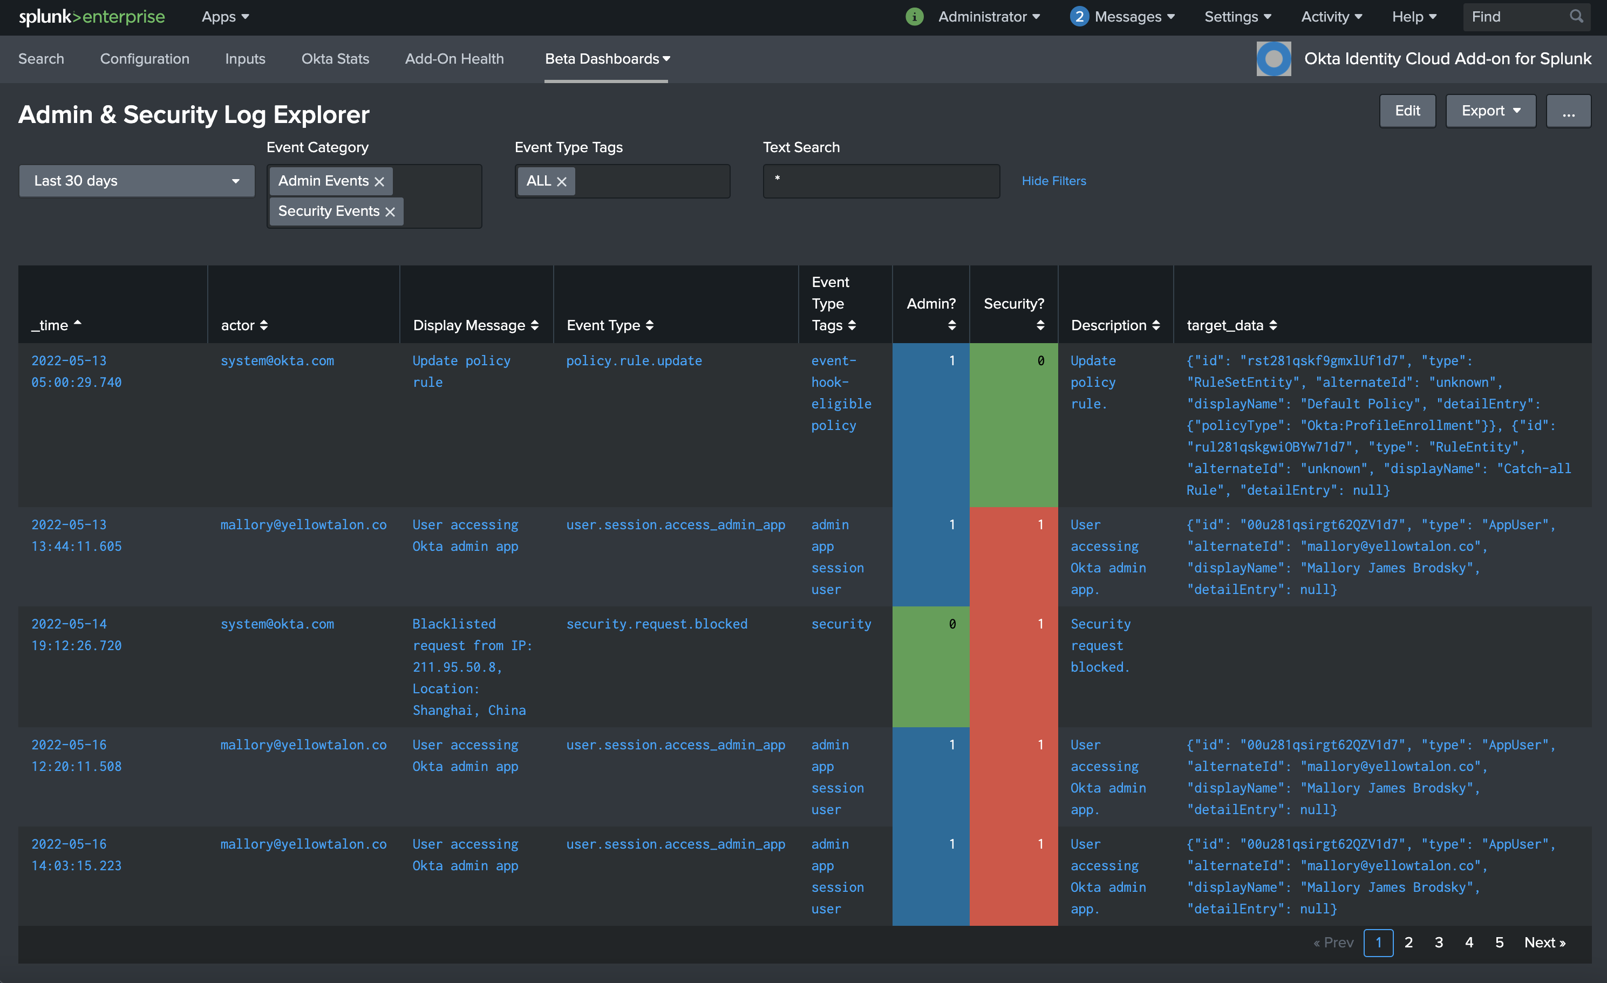Open the Messages dropdown
Viewport: 1607px width, 983px height.
click(1134, 17)
